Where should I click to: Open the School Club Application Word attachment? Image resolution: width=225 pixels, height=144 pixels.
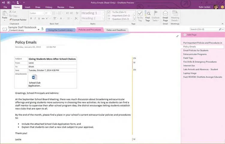34,80
